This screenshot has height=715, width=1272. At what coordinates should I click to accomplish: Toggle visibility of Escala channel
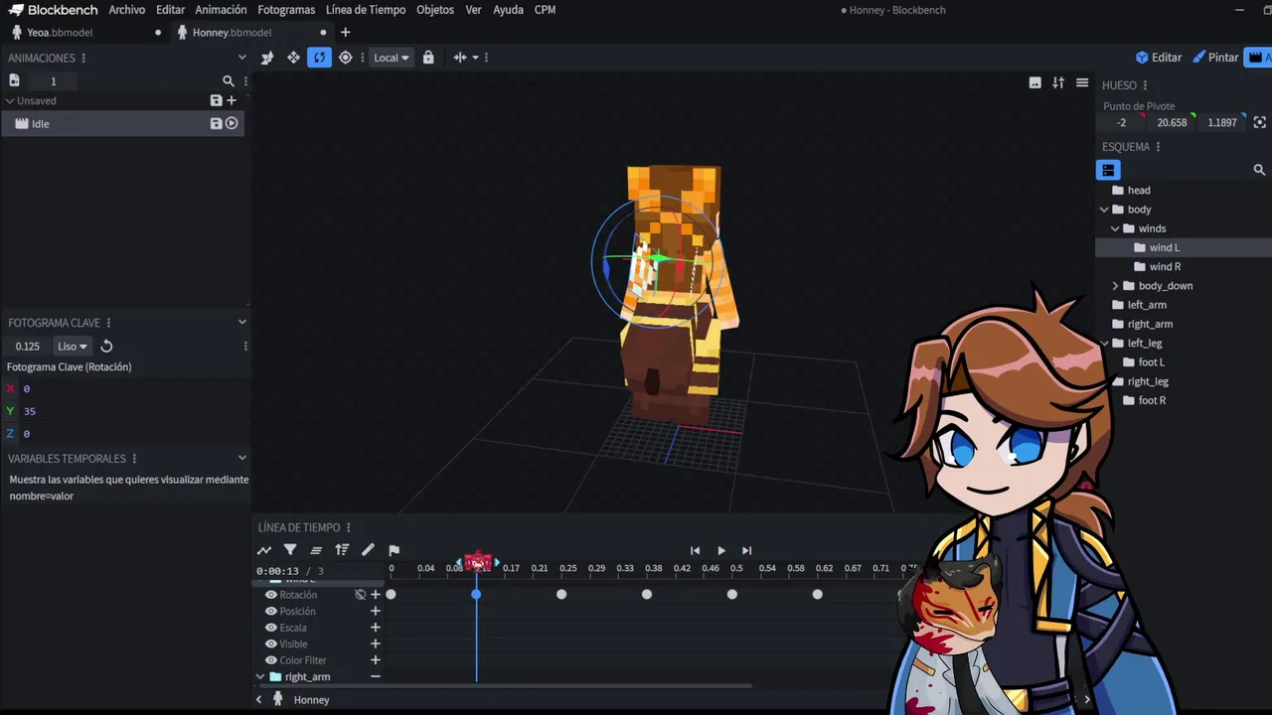[x=270, y=628]
